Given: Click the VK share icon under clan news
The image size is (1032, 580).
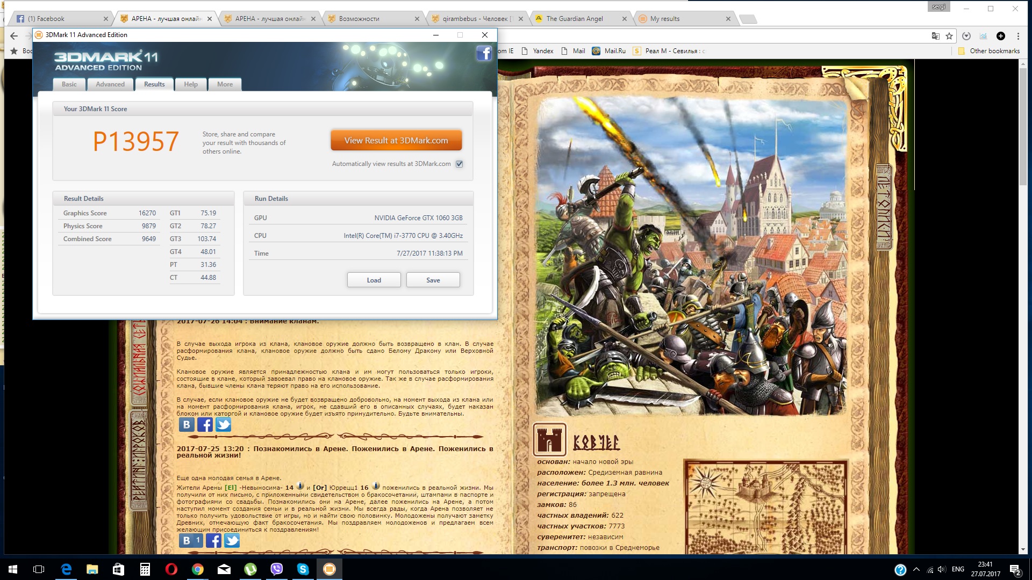Looking at the screenshot, I should [187, 425].
